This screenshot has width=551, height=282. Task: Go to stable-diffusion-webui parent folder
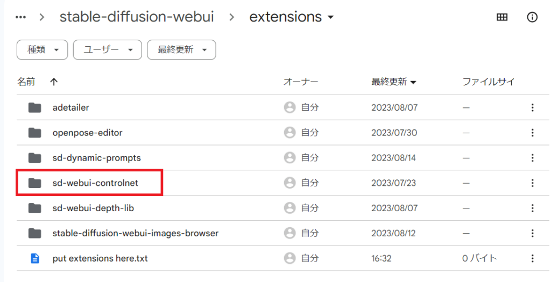[136, 17]
